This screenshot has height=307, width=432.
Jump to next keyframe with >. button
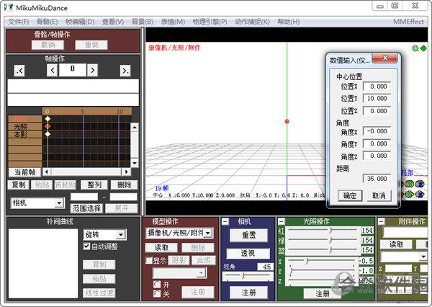pos(125,71)
